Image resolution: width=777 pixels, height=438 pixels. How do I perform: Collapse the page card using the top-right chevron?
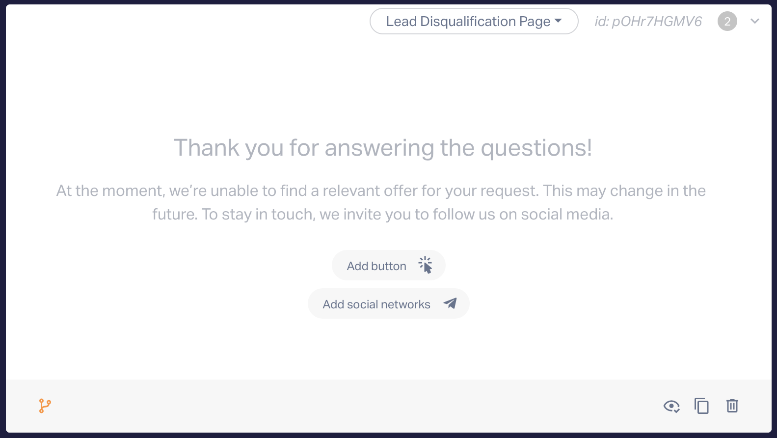point(755,21)
